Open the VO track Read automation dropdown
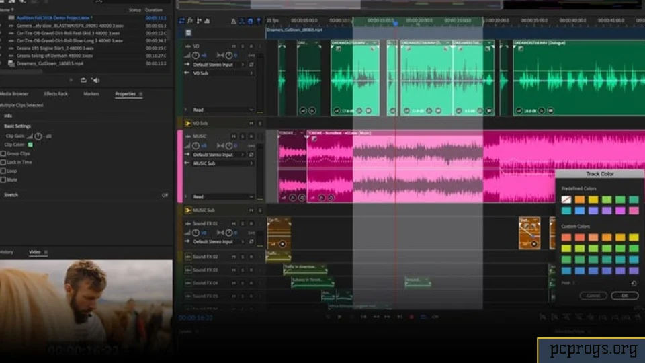The height and width of the screenshot is (363, 645). 222,110
